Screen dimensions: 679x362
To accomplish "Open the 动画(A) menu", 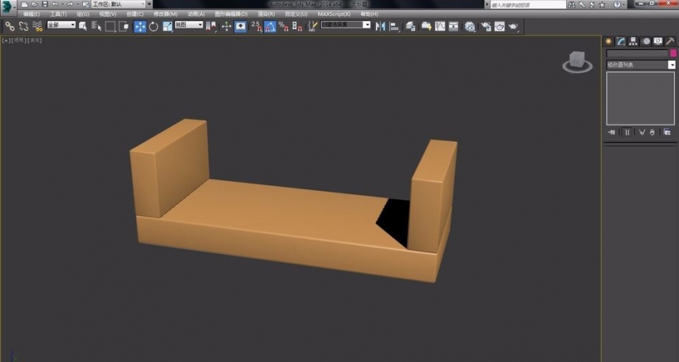I will pos(196,14).
